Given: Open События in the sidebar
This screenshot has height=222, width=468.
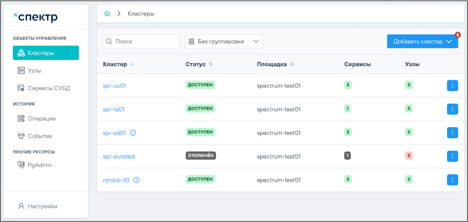Looking at the screenshot, I should click(x=40, y=136).
